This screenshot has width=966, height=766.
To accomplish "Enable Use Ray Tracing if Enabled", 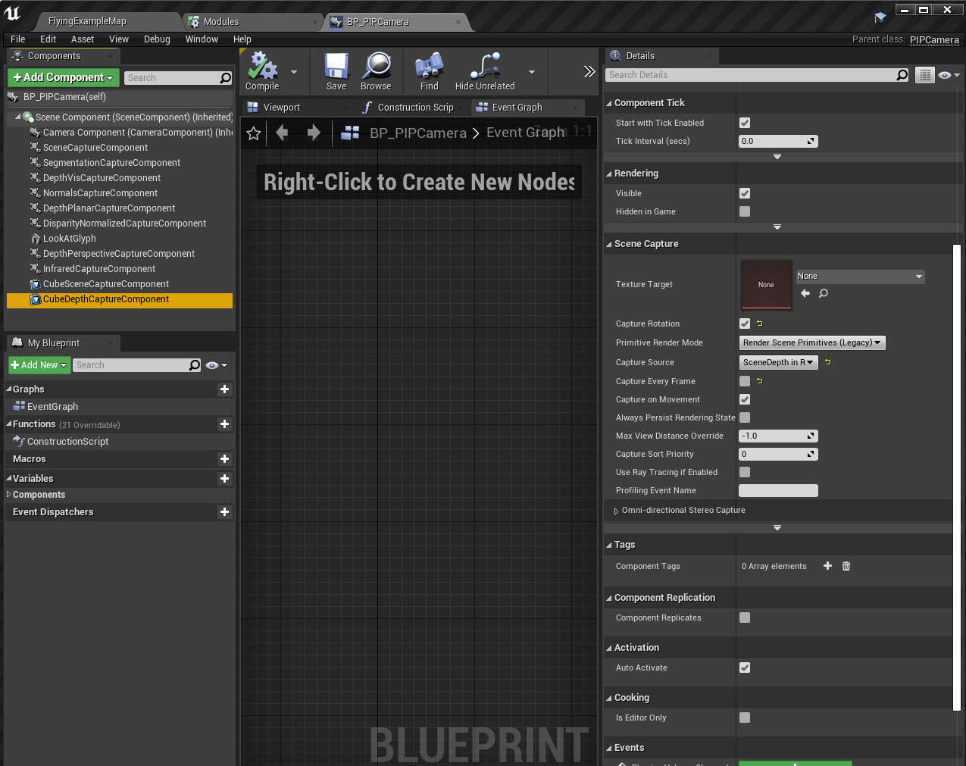I will [745, 472].
